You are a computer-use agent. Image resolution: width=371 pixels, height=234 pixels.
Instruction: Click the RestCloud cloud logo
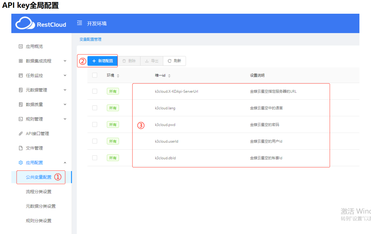click(25, 23)
